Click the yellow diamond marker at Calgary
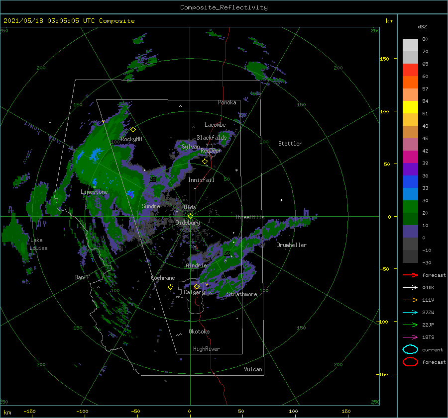448x418 pixels. click(x=197, y=286)
